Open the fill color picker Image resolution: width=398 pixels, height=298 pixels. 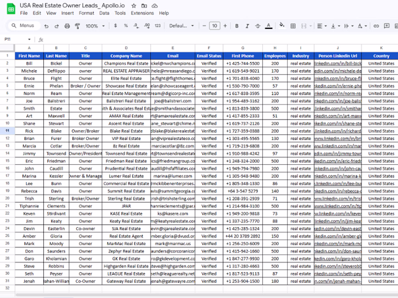pyautogui.click(x=282, y=25)
